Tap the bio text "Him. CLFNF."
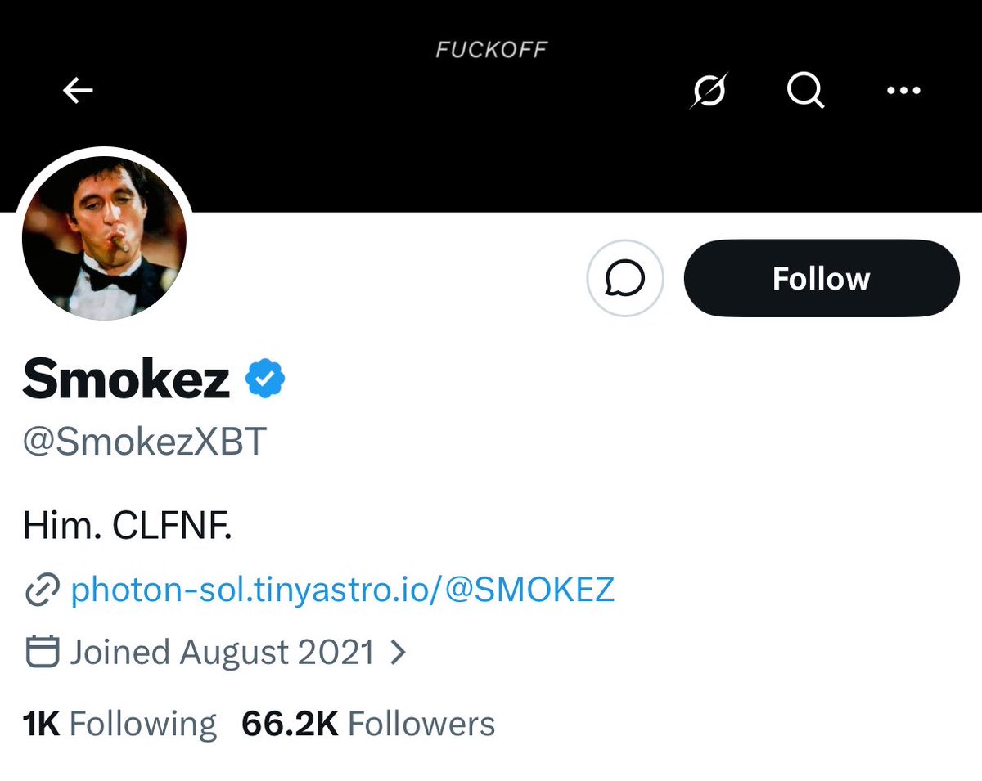The height and width of the screenshot is (781, 982). (128, 527)
